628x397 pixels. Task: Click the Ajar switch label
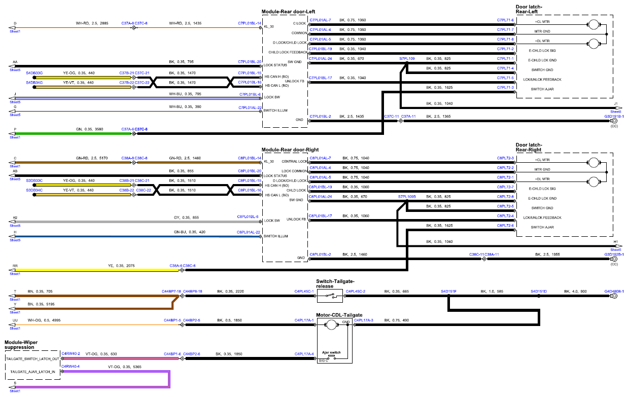tap(331, 352)
